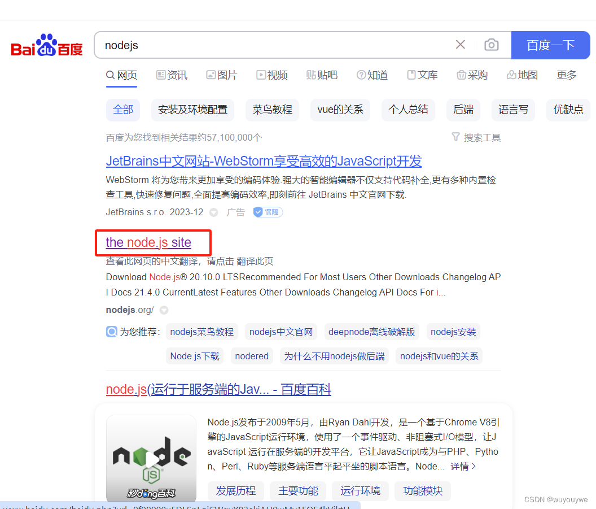
Task: Play the node.js 秒懂百科 video thumbnail
Action: coord(151,459)
